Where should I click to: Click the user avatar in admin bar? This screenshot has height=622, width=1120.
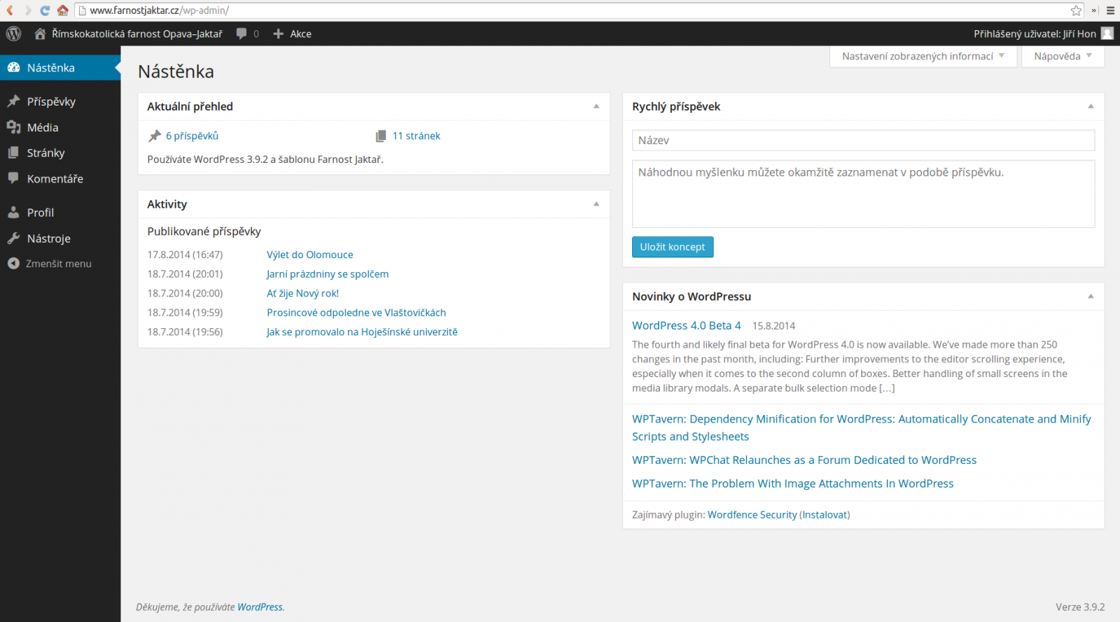click(1107, 34)
